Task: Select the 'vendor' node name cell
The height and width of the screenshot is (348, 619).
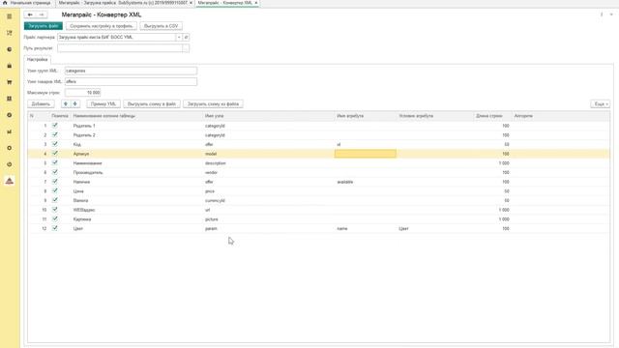Action: pos(269,172)
